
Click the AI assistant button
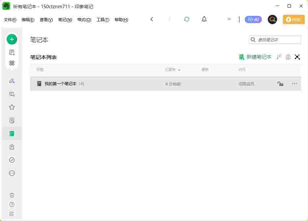click(253, 19)
